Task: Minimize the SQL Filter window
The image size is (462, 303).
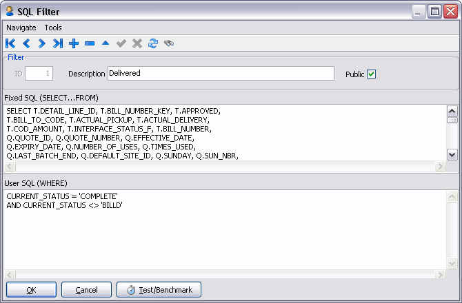Action: (x=419, y=12)
